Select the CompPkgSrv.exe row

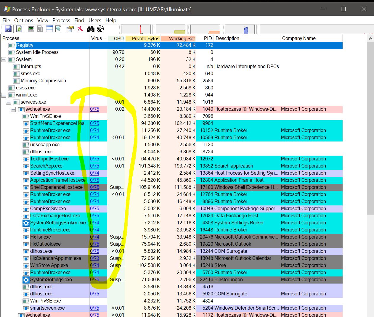coord(171,209)
